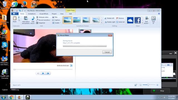Open the Windows Start menu
178x100 pixels.
(x=4, y=97)
